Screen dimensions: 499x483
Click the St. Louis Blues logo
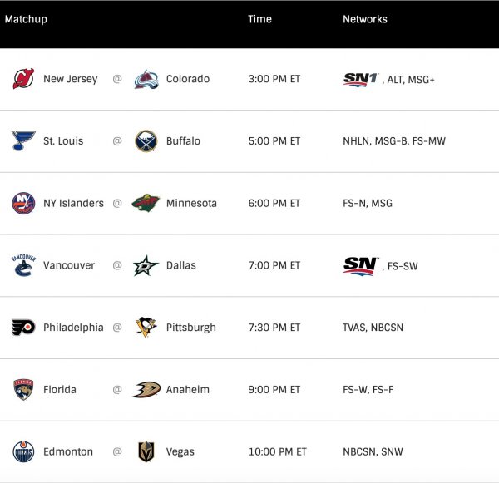coord(23,141)
